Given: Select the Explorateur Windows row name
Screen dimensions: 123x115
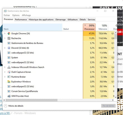Looking at the screenshot, I should (x=21, y=82).
